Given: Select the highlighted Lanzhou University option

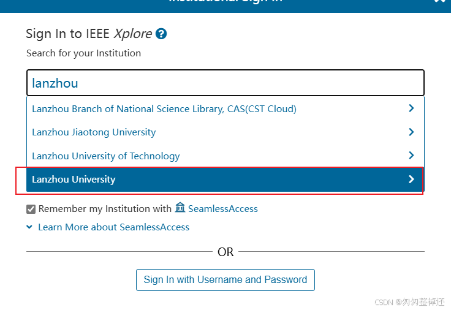Looking at the screenshot, I should [74, 180].
